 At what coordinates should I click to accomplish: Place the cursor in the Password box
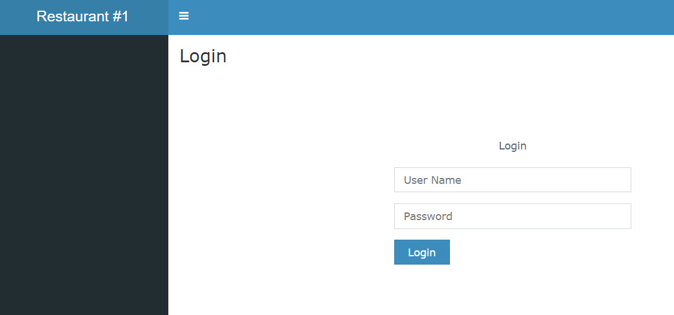click(x=512, y=216)
